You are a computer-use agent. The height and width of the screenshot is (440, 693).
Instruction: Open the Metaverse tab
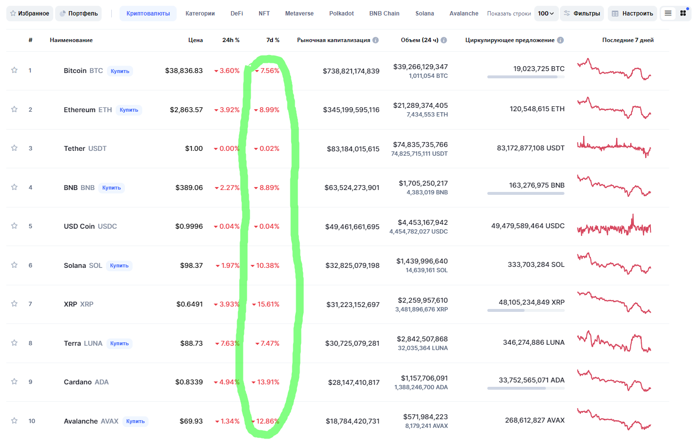click(x=299, y=14)
